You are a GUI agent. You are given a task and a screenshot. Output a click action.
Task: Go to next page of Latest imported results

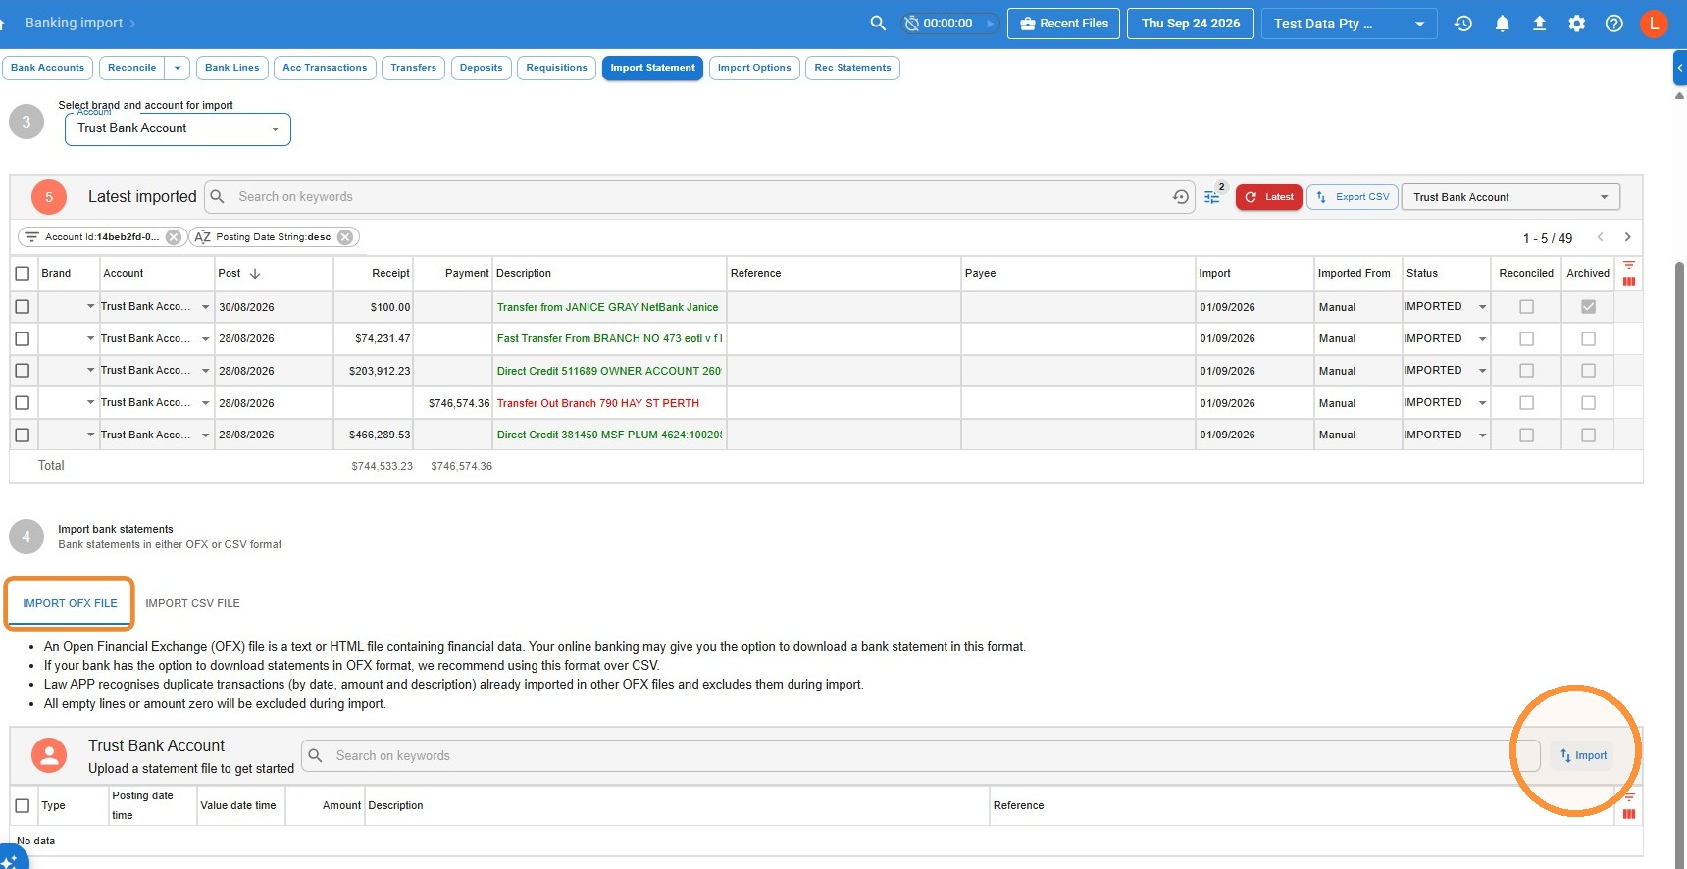(1627, 237)
